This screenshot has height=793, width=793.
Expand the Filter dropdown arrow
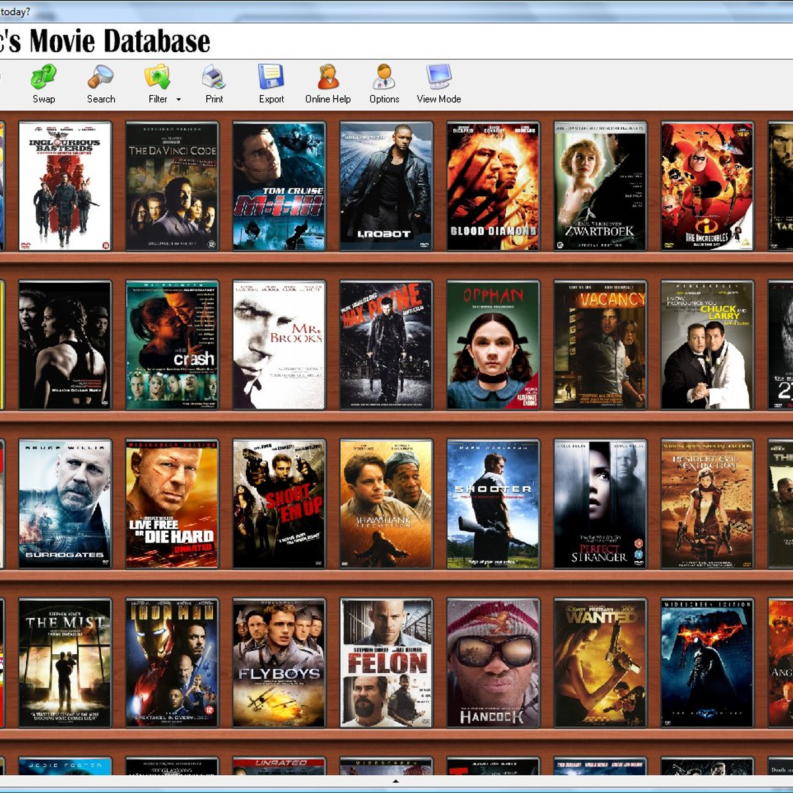[178, 100]
